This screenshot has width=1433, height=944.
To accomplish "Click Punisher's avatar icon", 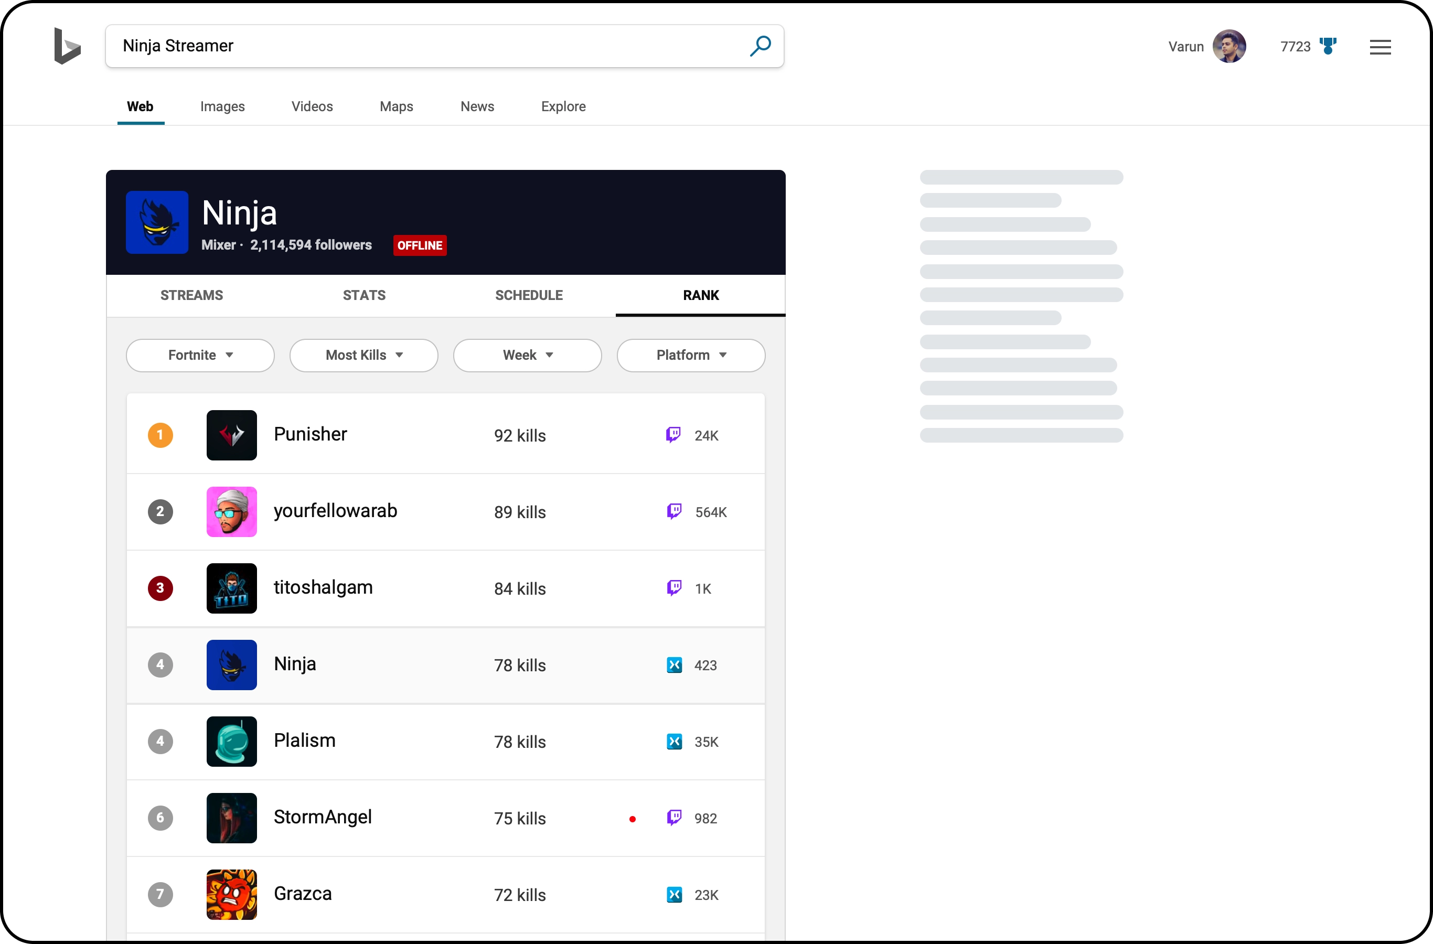I will click(232, 435).
